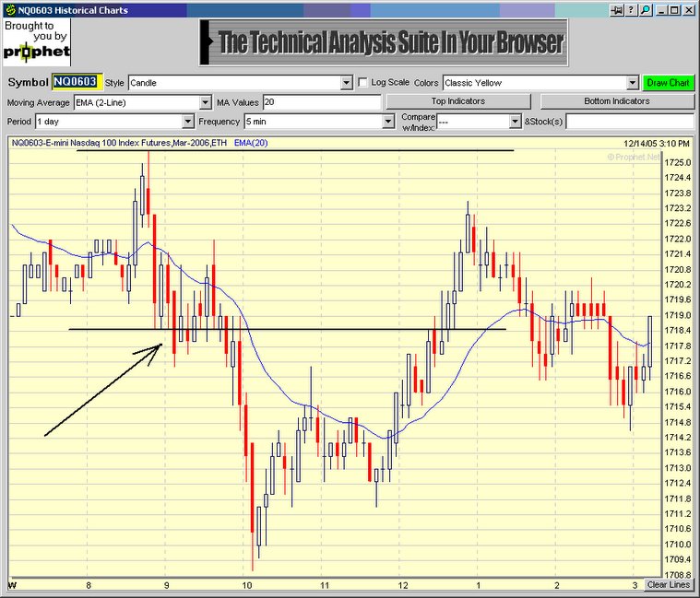The width and height of the screenshot is (700, 598).
Task: Click the MA Values input field
Action: click(322, 102)
